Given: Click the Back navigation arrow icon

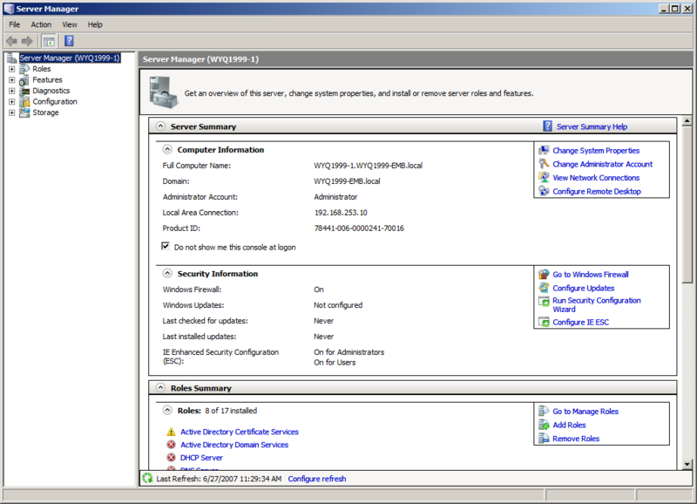Looking at the screenshot, I should 12,40.
